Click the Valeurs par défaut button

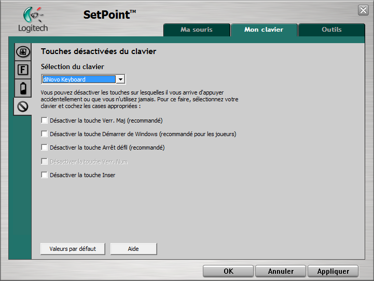pyautogui.click(x=73, y=249)
